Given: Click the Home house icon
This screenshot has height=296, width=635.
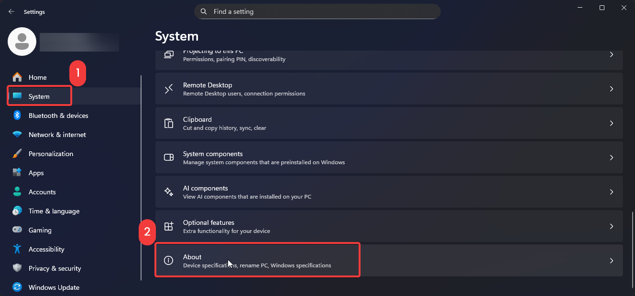Looking at the screenshot, I should (x=17, y=77).
